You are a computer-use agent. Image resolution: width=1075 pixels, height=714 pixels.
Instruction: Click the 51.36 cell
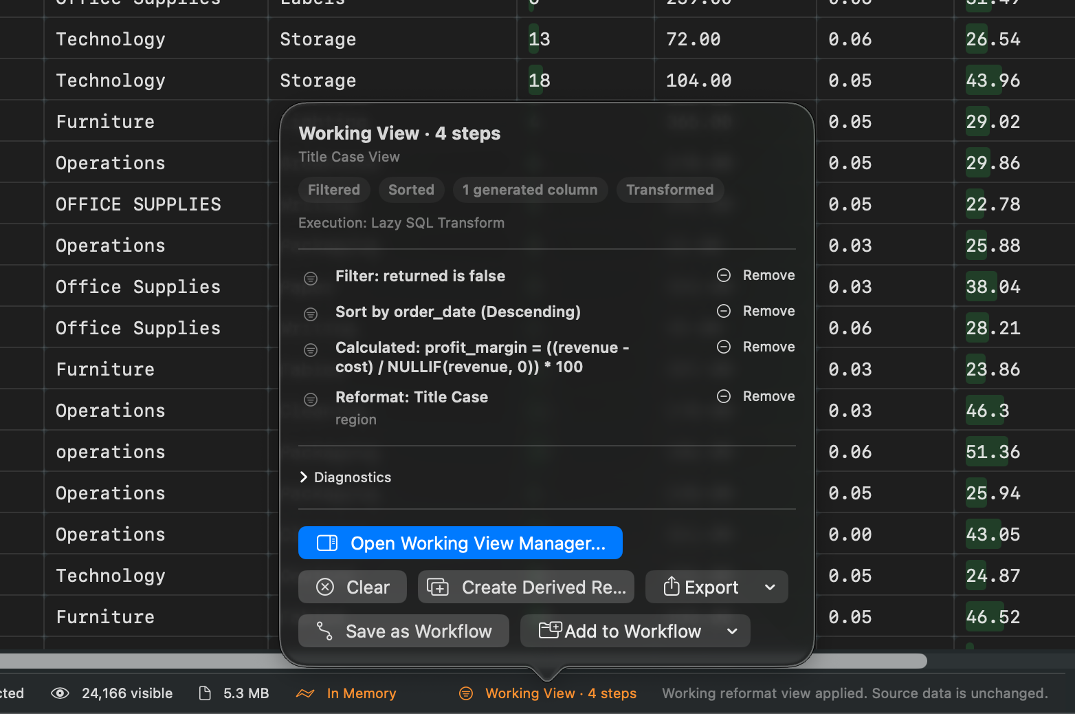click(x=1015, y=452)
